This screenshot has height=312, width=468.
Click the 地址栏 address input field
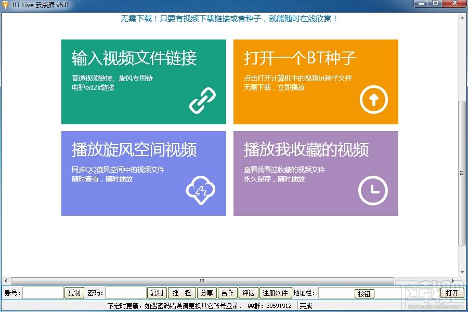point(379,293)
